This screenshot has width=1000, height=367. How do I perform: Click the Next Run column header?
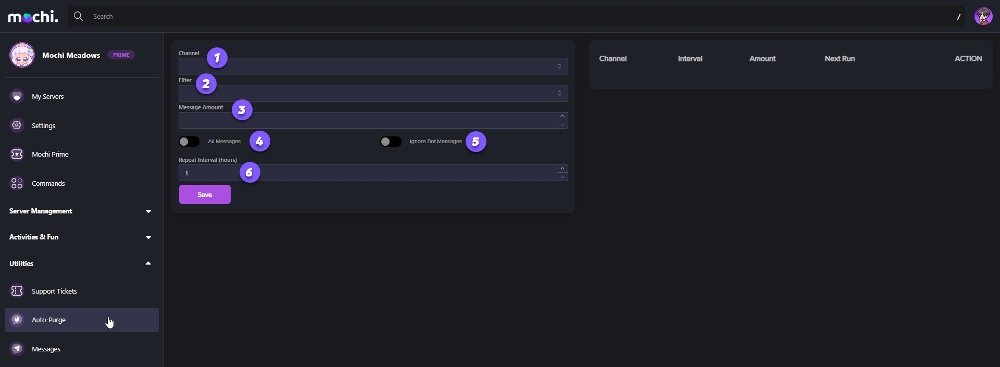coord(840,59)
